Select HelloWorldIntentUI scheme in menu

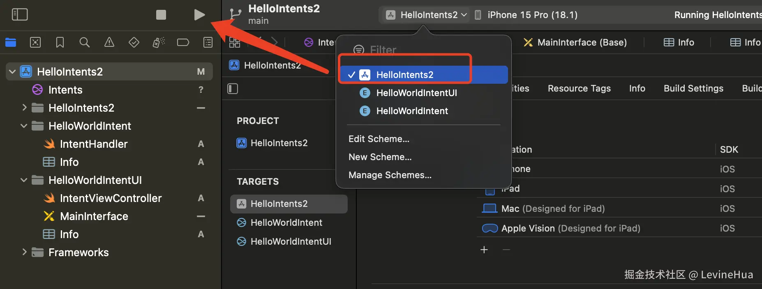416,93
